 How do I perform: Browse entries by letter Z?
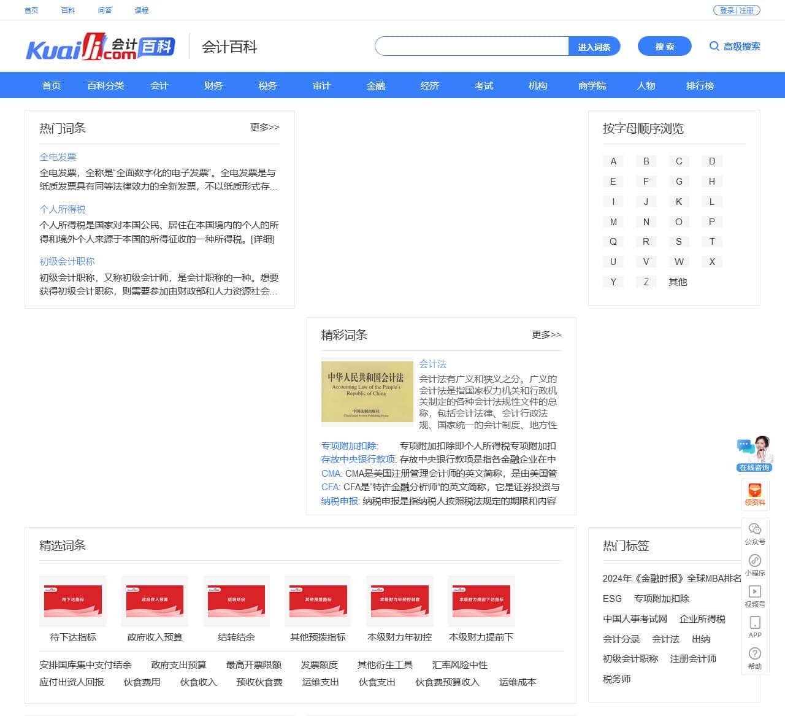[646, 282]
